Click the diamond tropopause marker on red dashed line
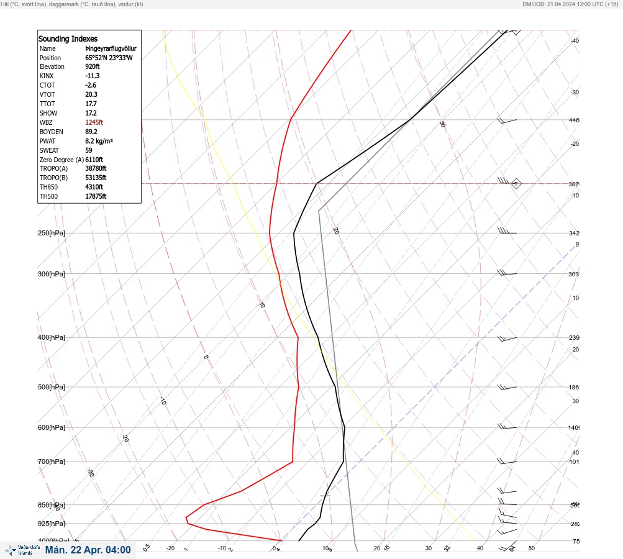The height and width of the screenshot is (559, 623). tap(516, 184)
